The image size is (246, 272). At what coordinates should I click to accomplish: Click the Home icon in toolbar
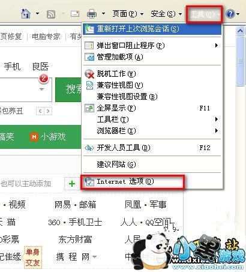click(x=26, y=14)
